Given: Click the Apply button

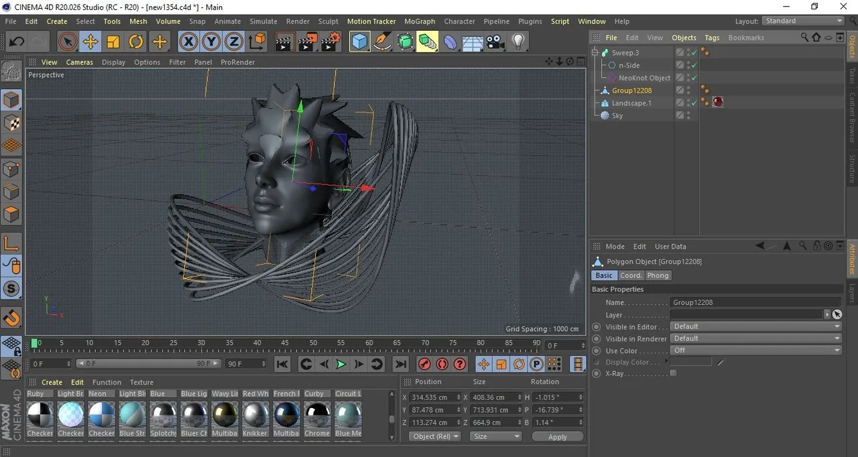Looking at the screenshot, I should 558,437.
